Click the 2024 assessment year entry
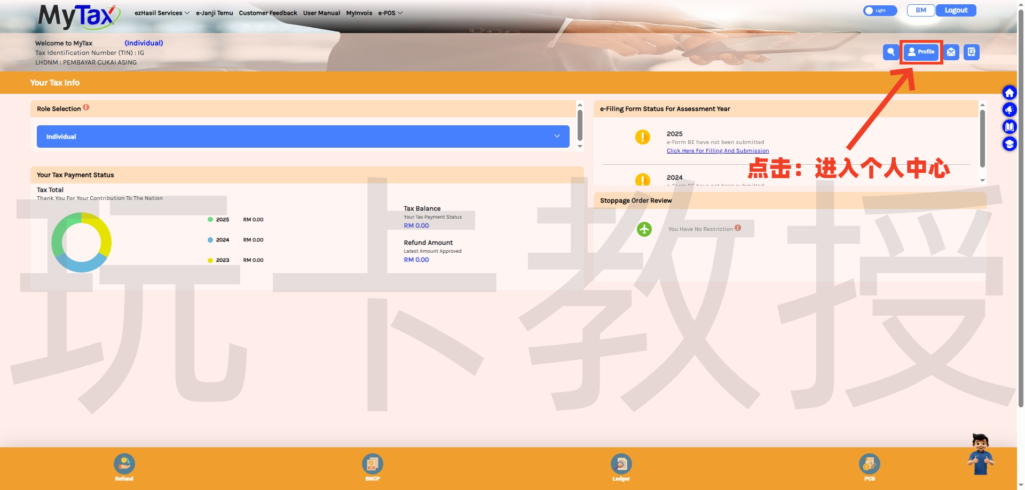Screen dimensions: 1025x490 [x=675, y=178]
